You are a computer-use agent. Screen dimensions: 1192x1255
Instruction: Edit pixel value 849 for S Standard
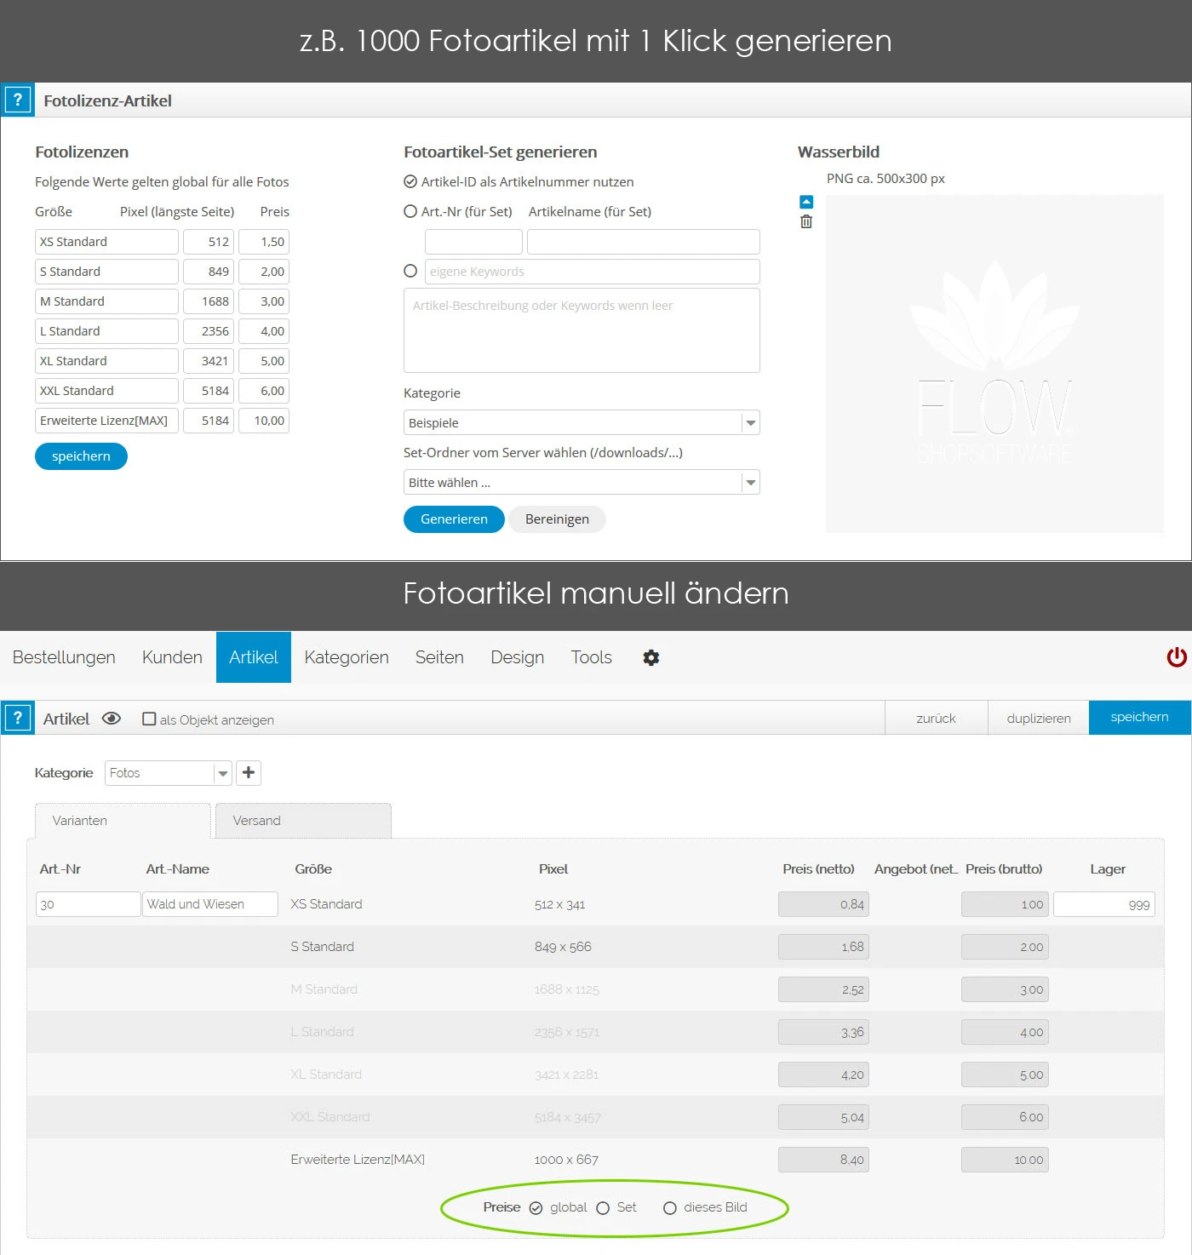209,272
